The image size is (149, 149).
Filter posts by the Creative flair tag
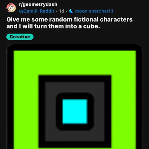[x=20, y=37]
